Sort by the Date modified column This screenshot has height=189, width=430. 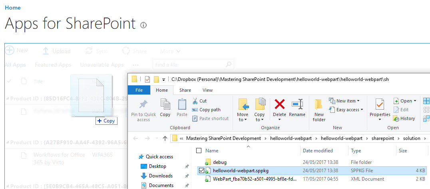[x=318, y=150]
